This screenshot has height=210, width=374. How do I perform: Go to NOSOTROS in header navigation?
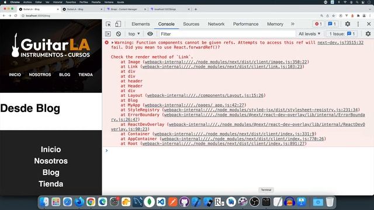[x=40, y=75]
